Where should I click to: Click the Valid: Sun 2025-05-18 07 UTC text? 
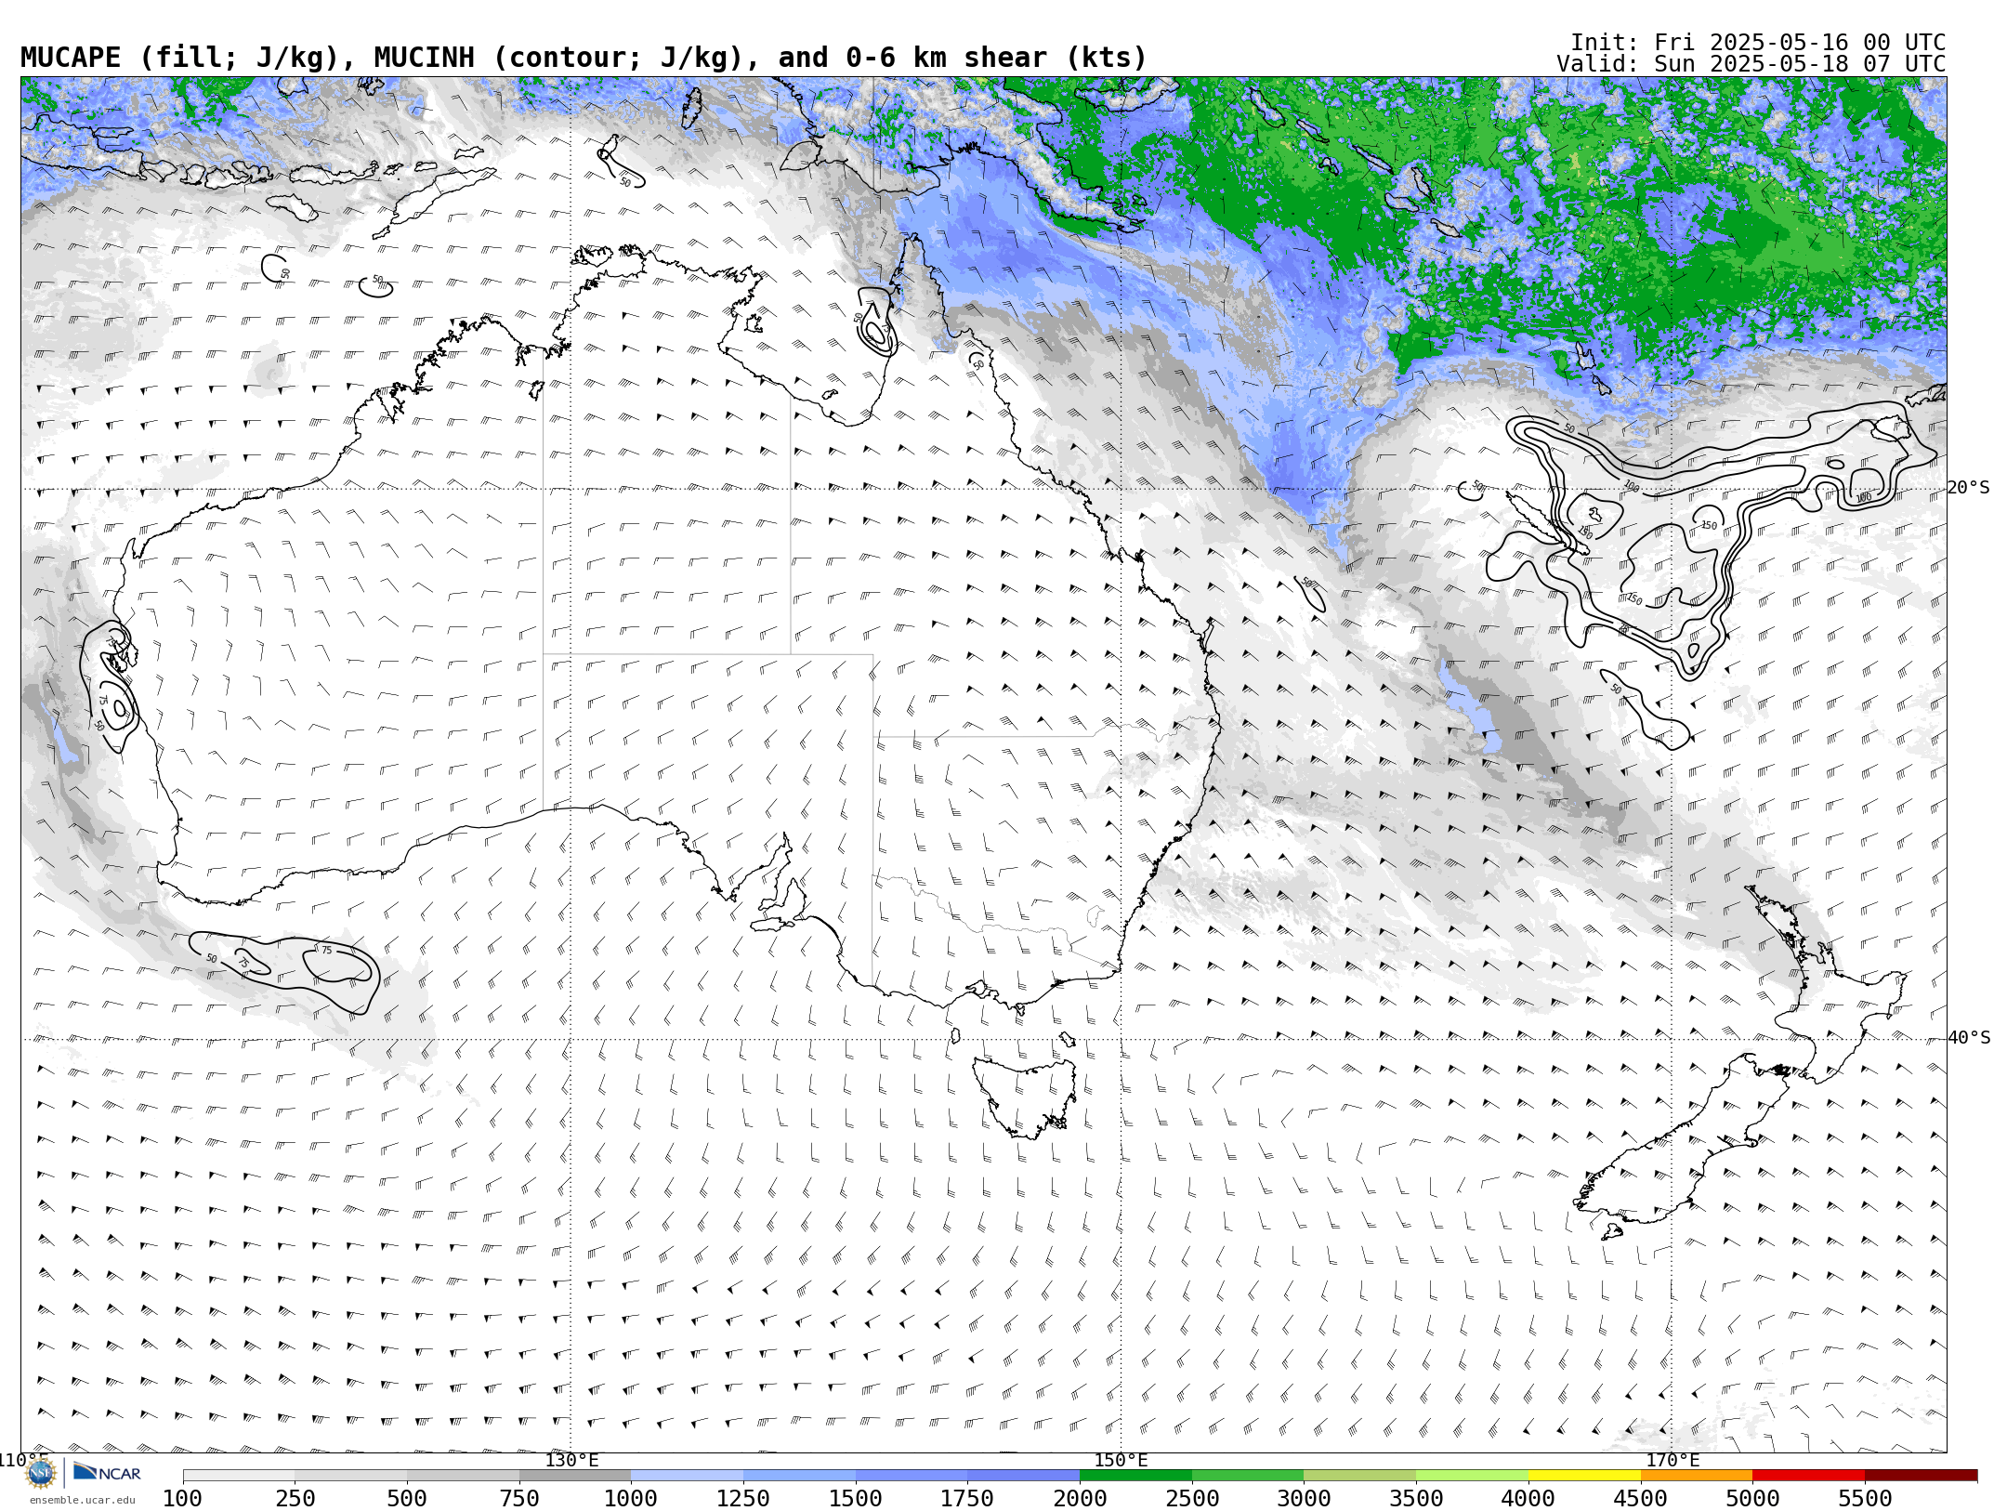pos(1751,64)
